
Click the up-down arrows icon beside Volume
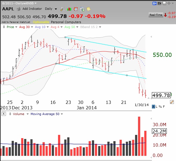(x=10, y=114)
